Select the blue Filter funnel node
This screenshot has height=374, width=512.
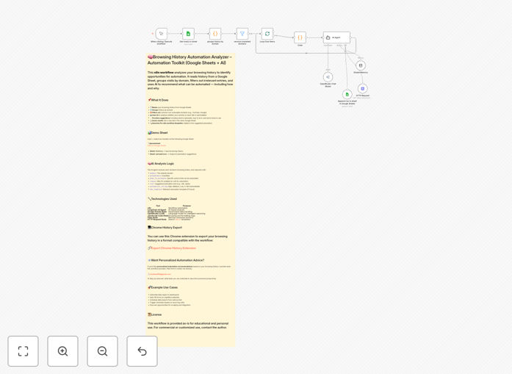click(x=242, y=34)
